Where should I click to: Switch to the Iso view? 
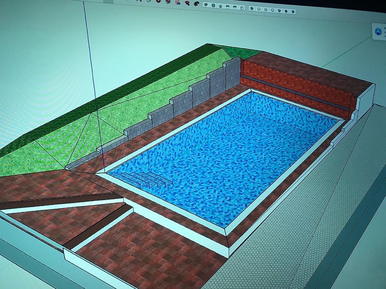pyautogui.click(x=206, y=5)
